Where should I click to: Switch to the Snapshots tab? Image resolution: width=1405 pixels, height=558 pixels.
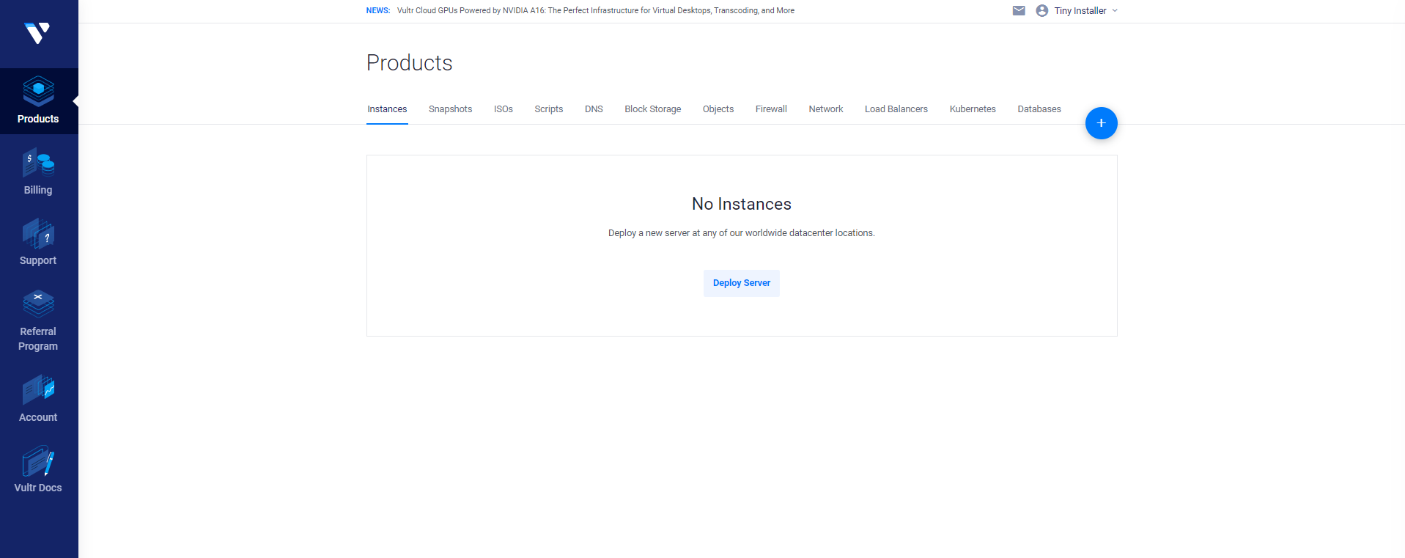coord(450,109)
